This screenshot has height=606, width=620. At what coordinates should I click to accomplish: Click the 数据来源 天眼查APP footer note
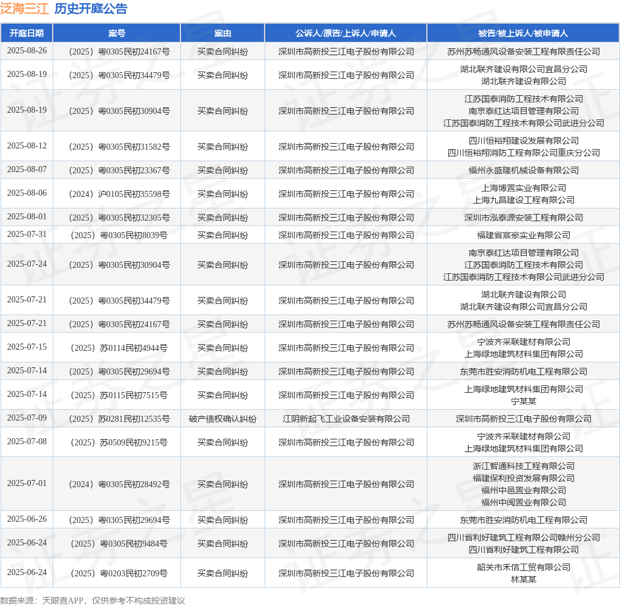tap(93, 600)
